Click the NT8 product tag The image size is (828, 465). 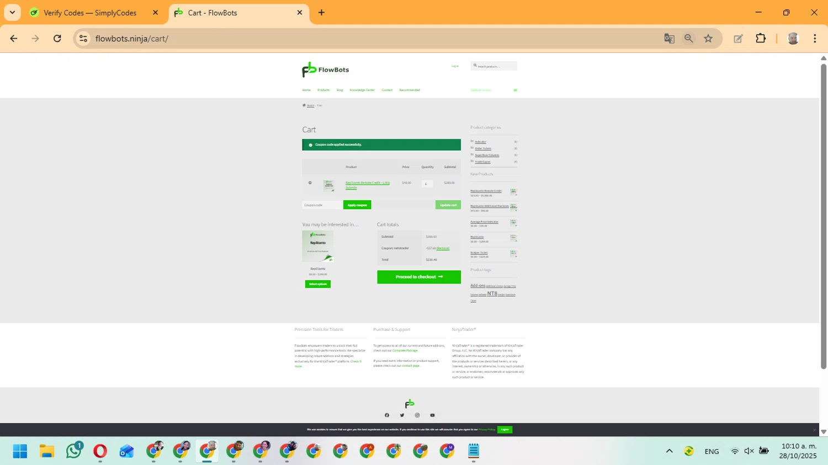pyautogui.click(x=492, y=293)
